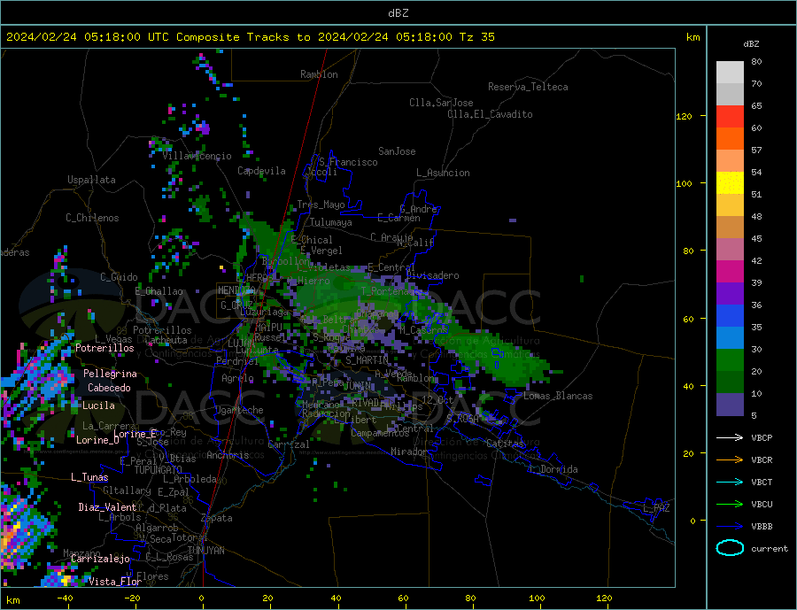Click the slate purple 10 dBZ swatch
797x610 pixels.
tap(730, 404)
